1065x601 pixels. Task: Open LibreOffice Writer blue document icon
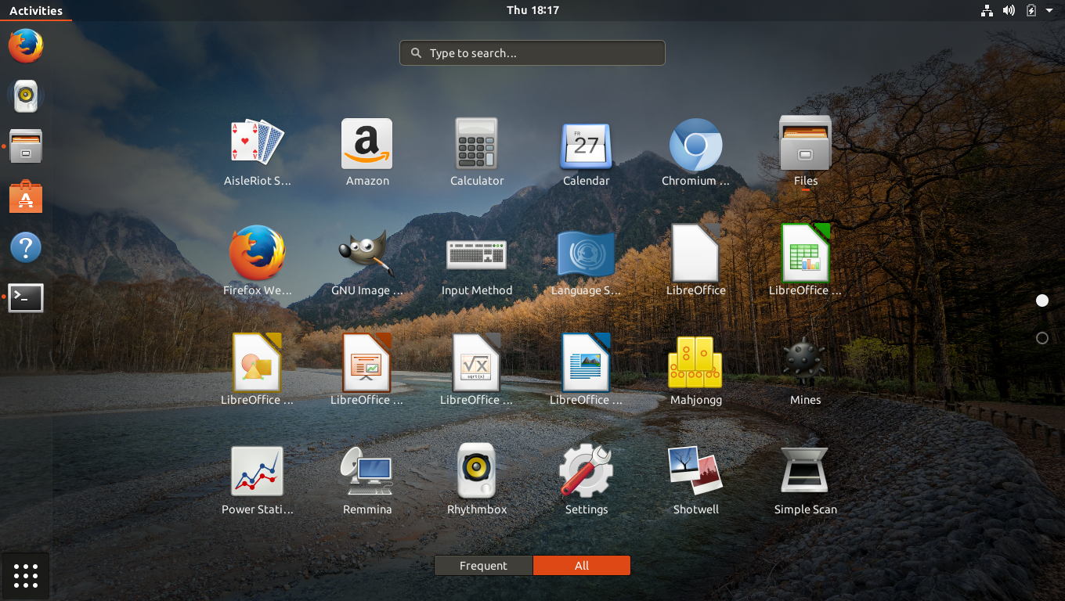[x=586, y=362]
